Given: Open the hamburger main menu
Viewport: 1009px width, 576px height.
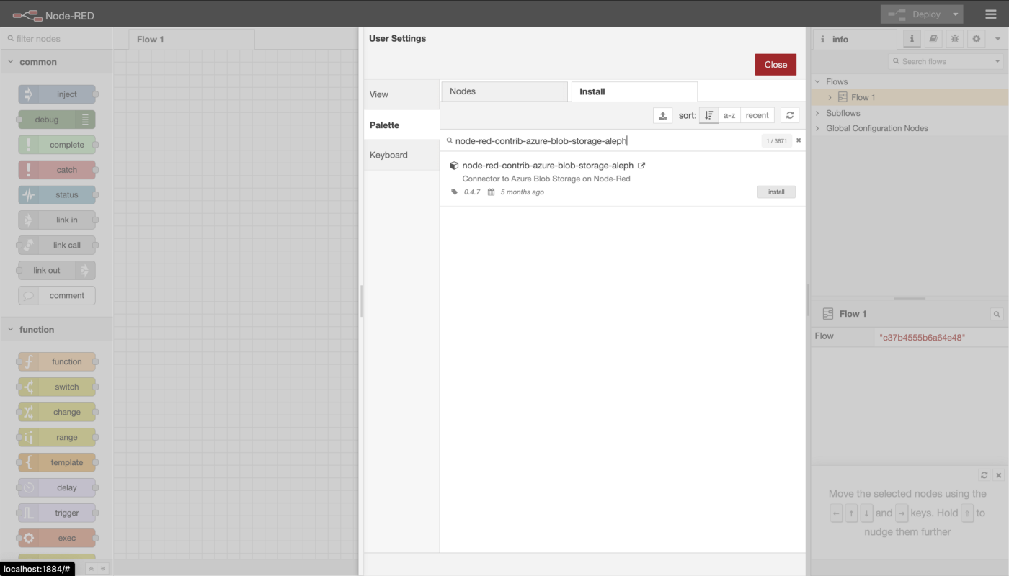Looking at the screenshot, I should (x=991, y=14).
